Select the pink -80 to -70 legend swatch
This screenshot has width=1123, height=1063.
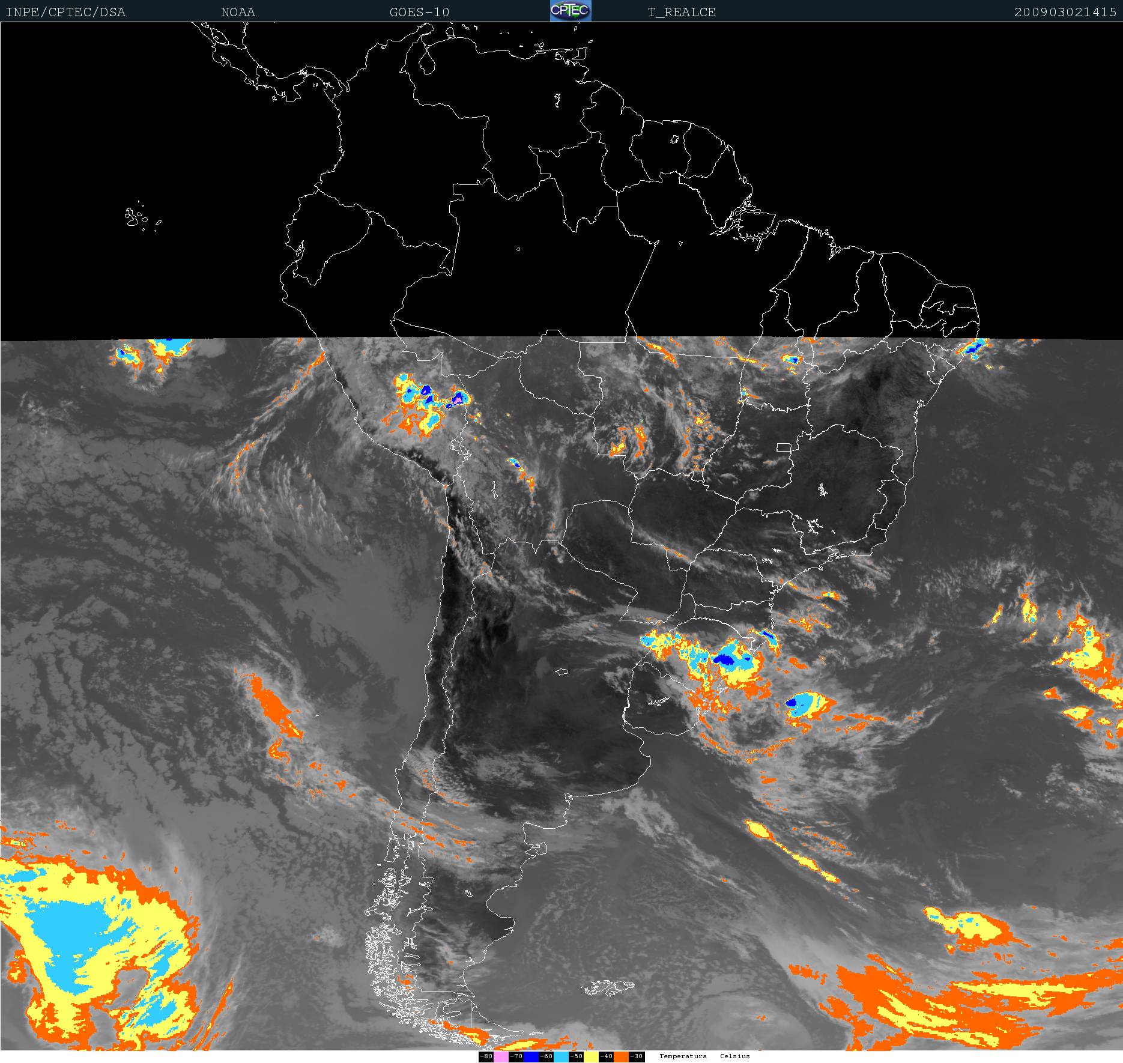501,1056
